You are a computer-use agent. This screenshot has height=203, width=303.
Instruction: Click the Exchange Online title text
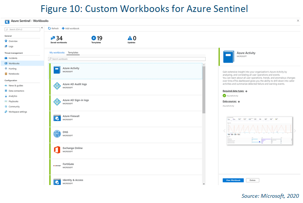pyautogui.click(x=72, y=148)
